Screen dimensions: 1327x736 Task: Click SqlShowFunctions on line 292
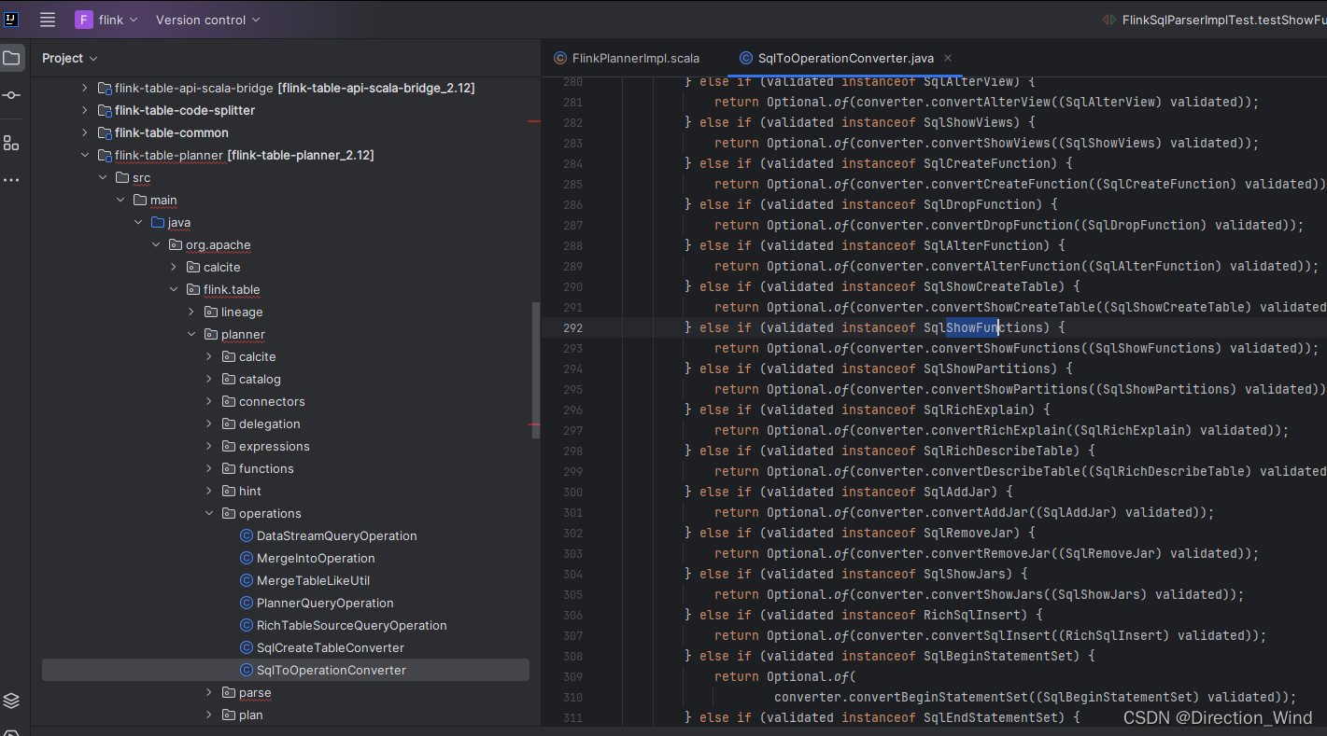pos(983,327)
